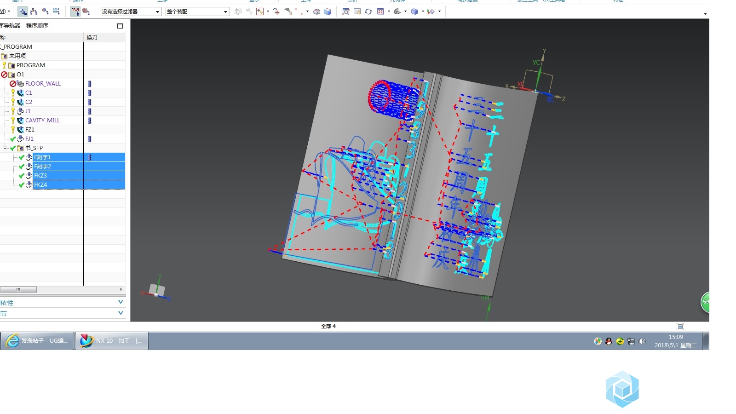This screenshot has height=414, width=736.
Task: Click the Pan view hand icon
Action: (357, 11)
